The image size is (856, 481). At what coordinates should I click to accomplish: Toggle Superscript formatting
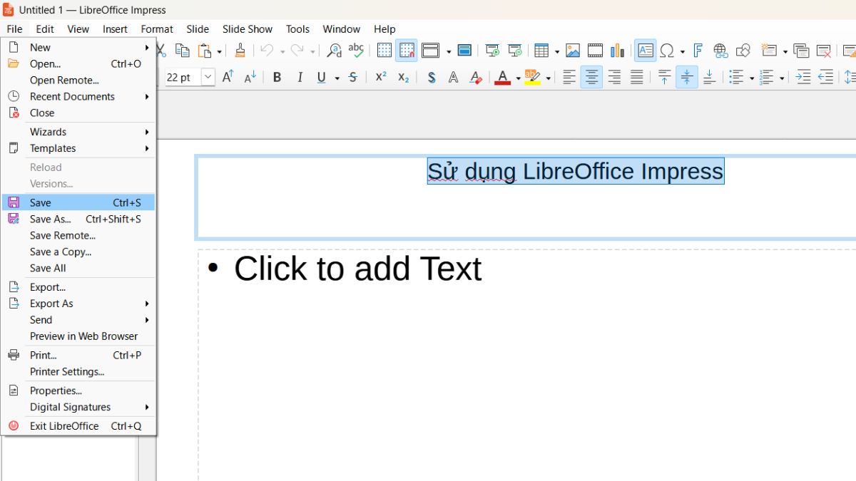pos(381,77)
